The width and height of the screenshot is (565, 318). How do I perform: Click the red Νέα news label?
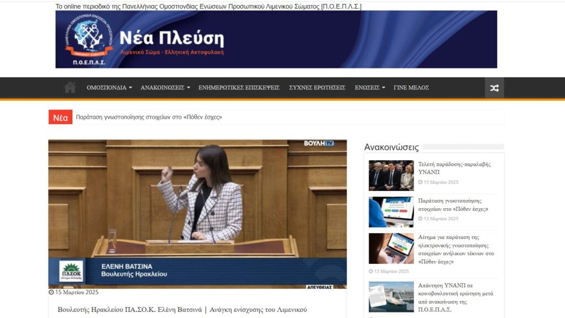(x=60, y=117)
